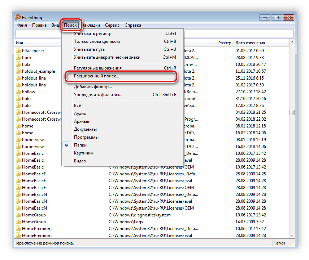Click date 27.10.2017 18:42

pyautogui.click(x=251, y=92)
